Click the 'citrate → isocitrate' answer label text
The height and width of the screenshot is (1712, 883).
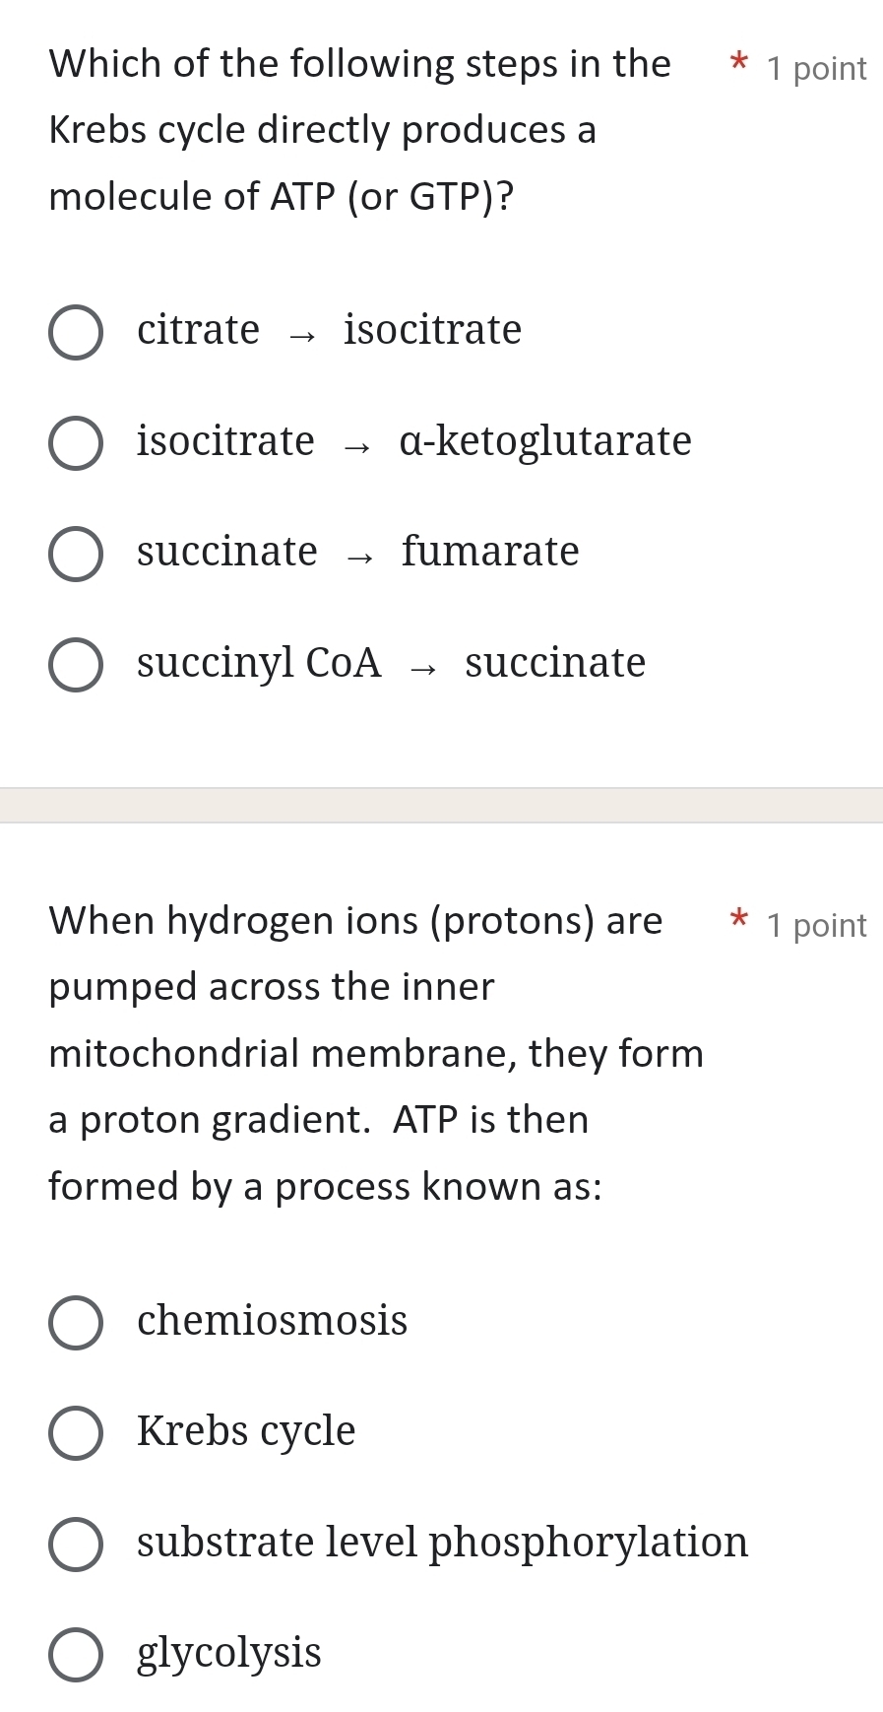click(329, 330)
